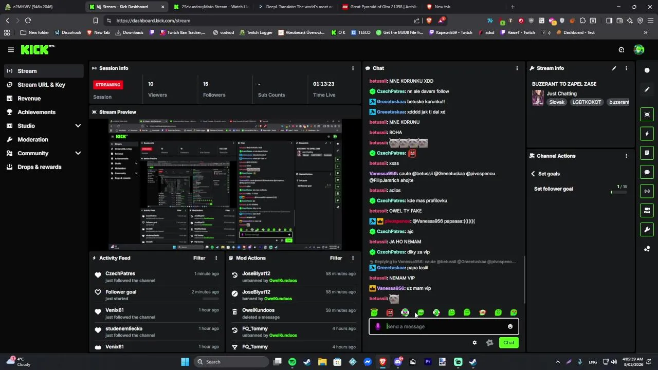Image resolution: width=658 pixels, height=370 pixels.
Task: Open Achievements in sidebar
Action: (44, 112)
